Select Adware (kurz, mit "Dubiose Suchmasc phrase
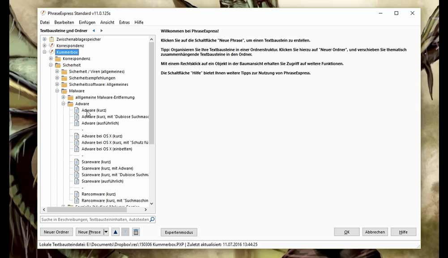The image size is (448, 258). [x=115, y=116]
